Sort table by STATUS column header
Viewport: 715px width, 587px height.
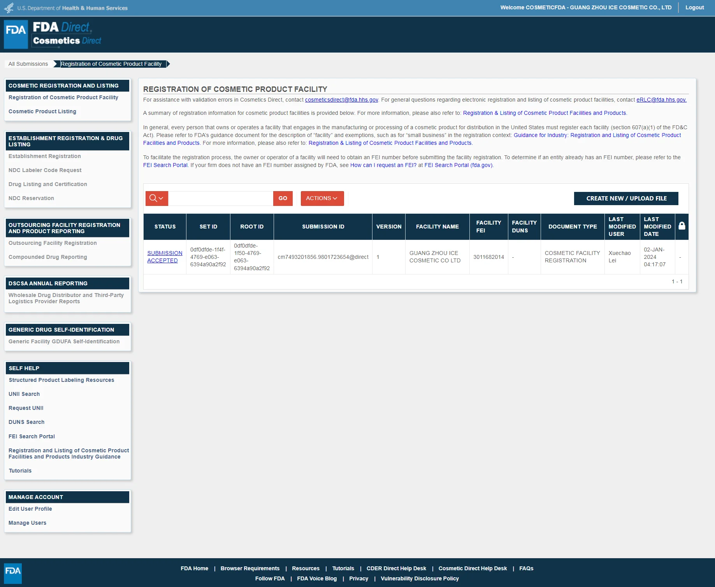coord(165,227)
